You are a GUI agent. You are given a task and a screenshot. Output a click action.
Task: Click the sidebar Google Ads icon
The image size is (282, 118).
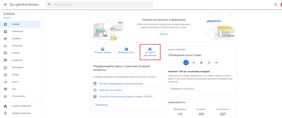[x=6, y=106]
